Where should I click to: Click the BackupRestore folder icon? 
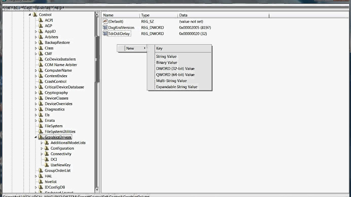(x=41, y=42)
